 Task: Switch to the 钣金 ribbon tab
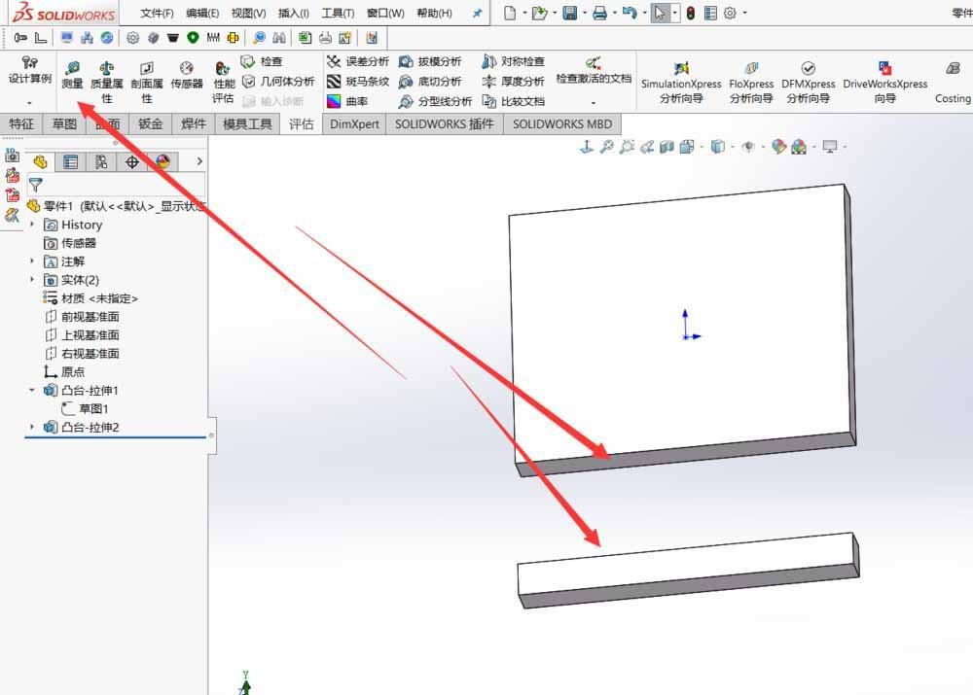click(x=150, y=123)
